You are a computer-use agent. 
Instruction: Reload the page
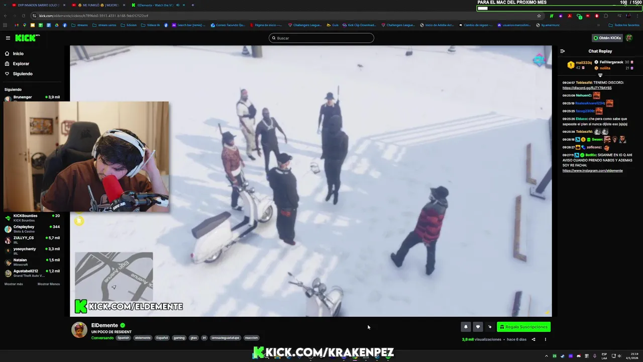pyautogui.click(x=24, y=16)
